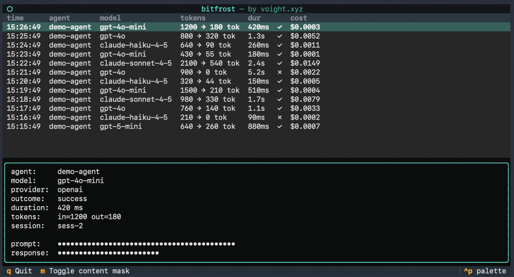The image size is (514, 277).
Task: Click the dur column header
Action: (x=254, y=18)
